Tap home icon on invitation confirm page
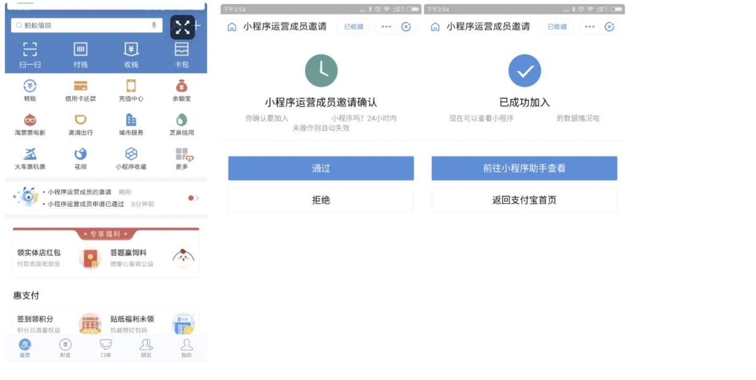 (232, 27)
